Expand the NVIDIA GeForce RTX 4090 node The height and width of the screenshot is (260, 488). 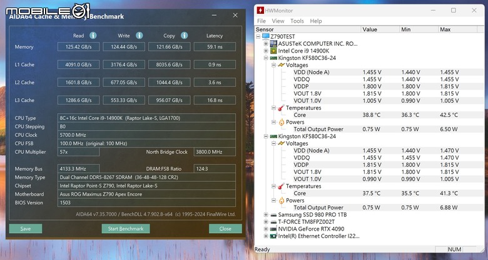click(x=266, y=229)
